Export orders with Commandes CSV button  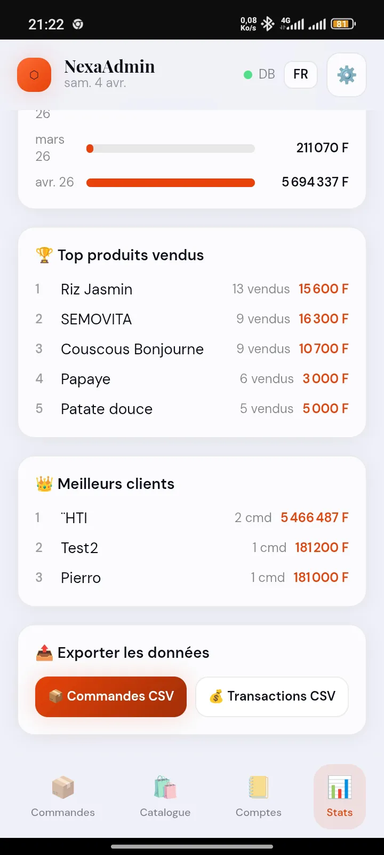click(x=111, y=696)
